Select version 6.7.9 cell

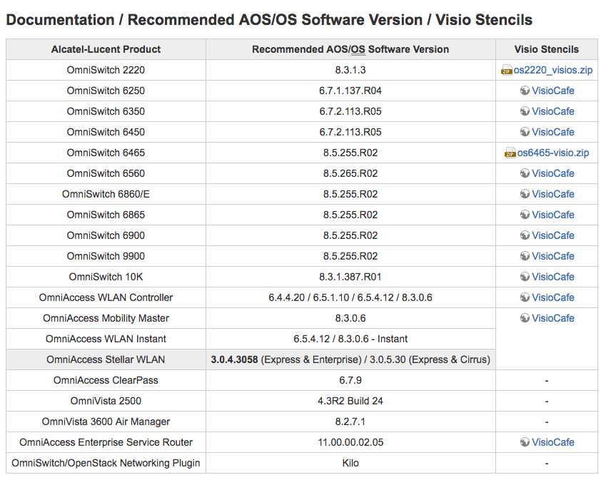[350, 380]
